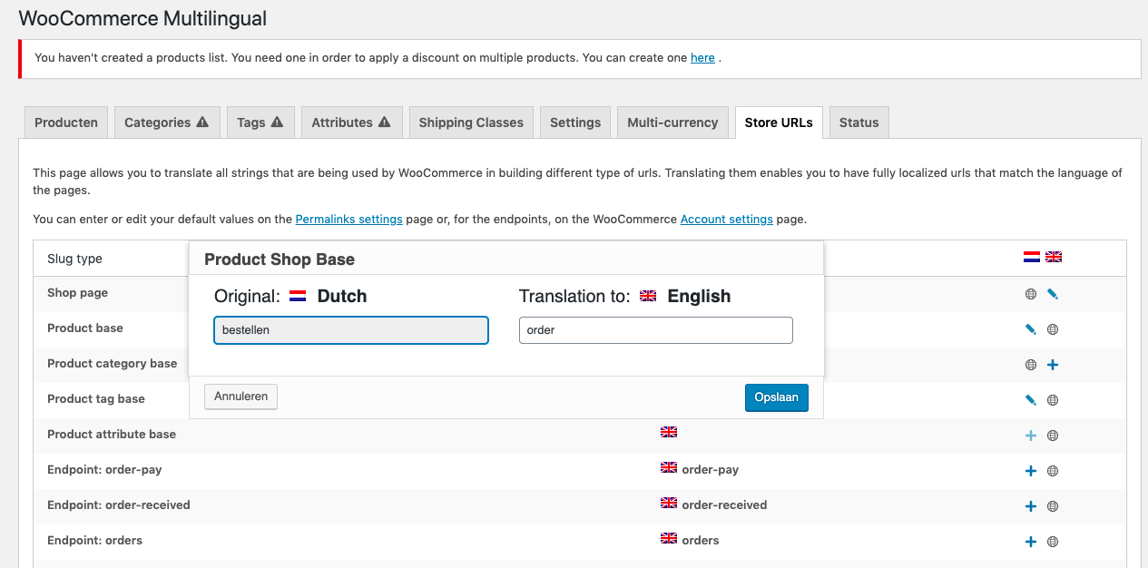Click UK flag beside order-received value
The height and width of the screenshot is (568, 1148).
pyautogui.click(x=669, y=503)
